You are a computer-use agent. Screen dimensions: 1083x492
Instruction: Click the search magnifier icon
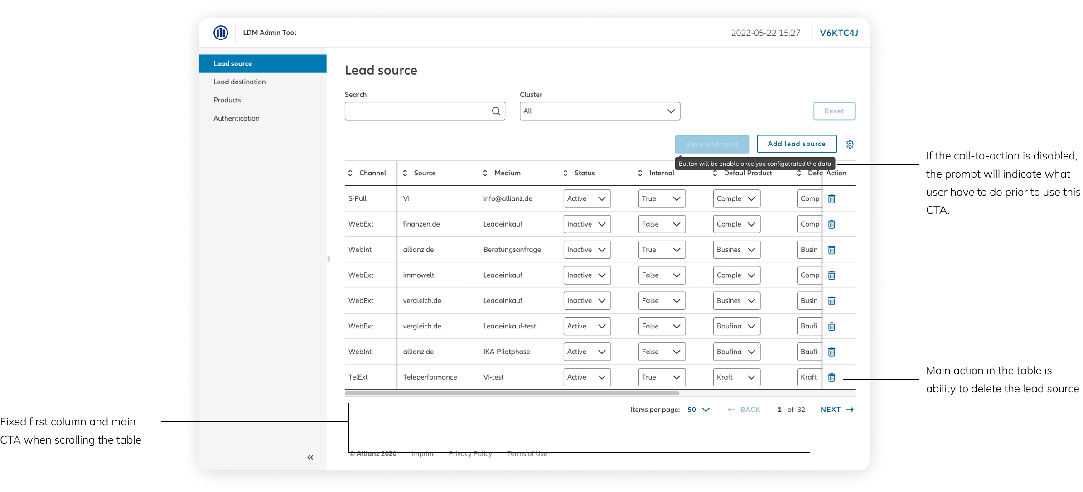pos(496,111)
